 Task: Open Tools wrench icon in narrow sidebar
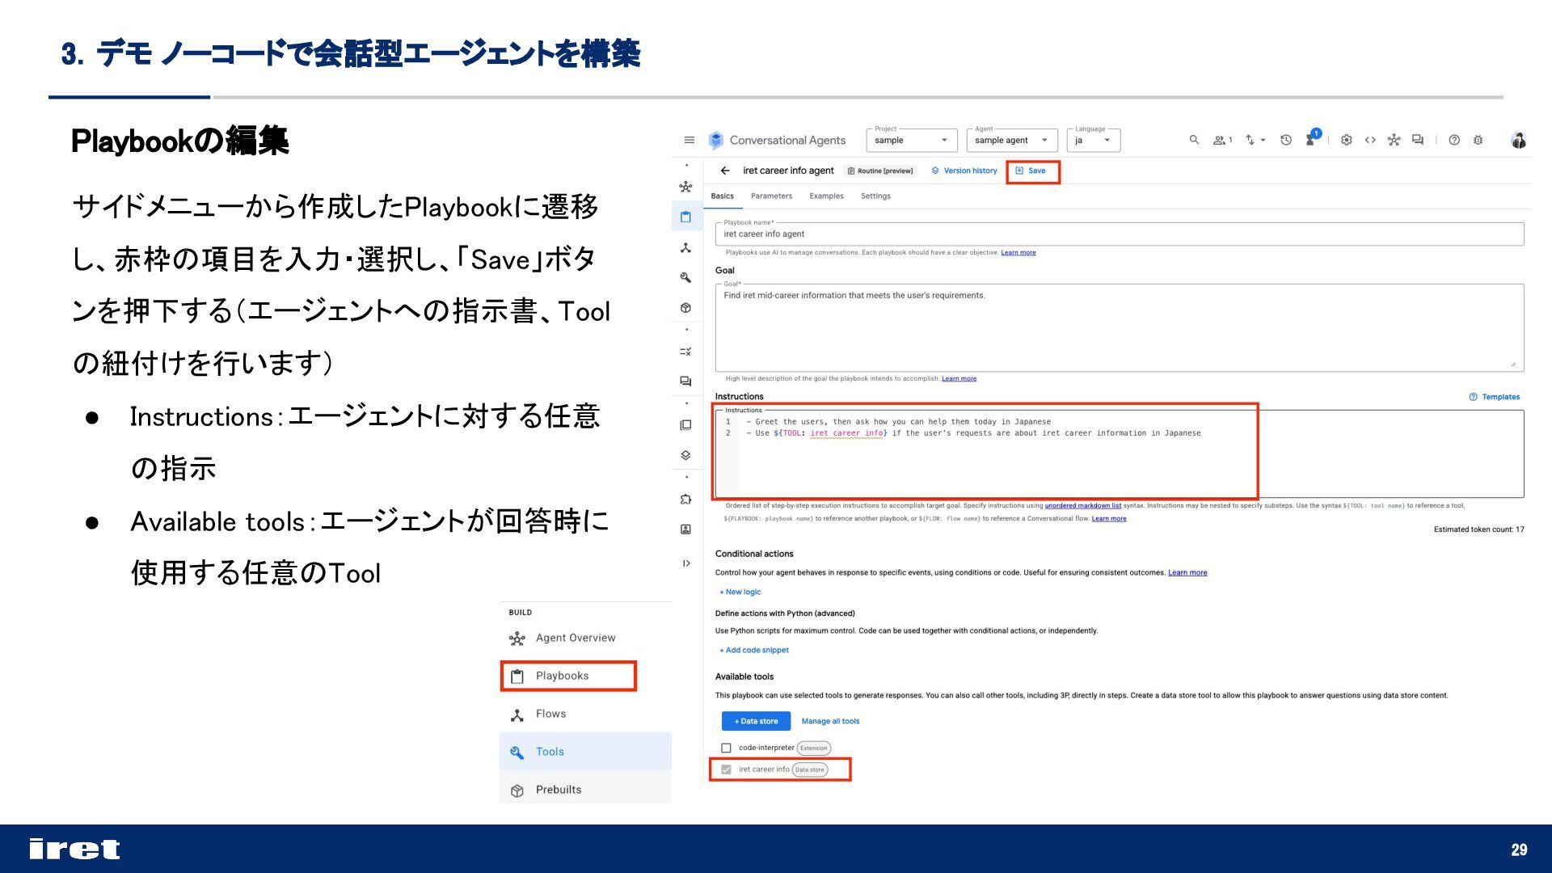tap(685, 277)
